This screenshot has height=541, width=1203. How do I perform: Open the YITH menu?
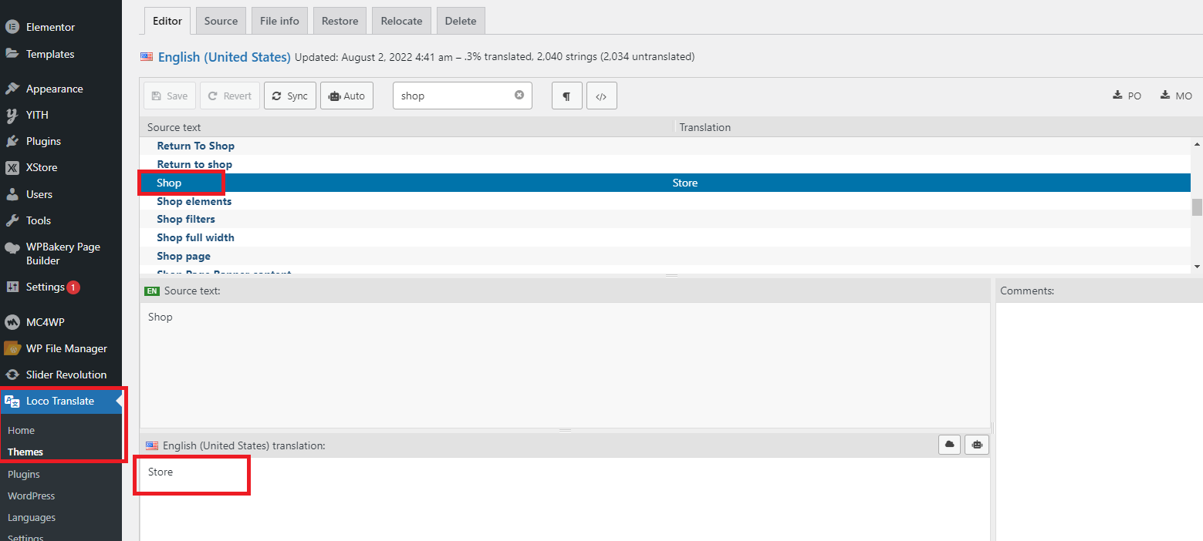pos(37,115)
